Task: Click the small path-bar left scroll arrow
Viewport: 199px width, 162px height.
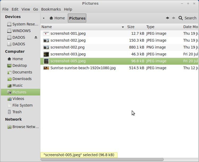Action: point(44,18)
